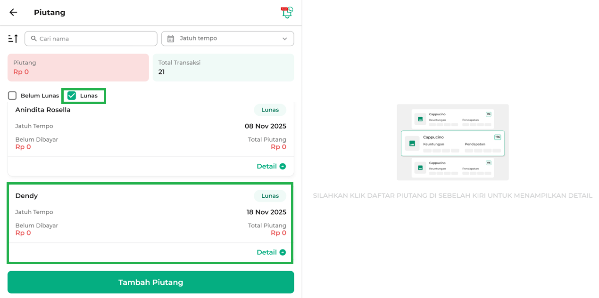Enable the Belum Lunas checkbox
Screen dimensions: 599x298
(x=12, y=96)
